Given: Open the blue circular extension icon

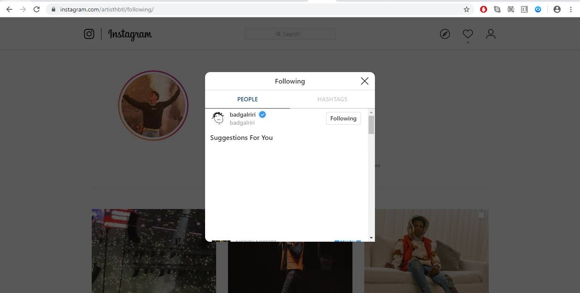Looking at the screenshot, I should [538, 9].
